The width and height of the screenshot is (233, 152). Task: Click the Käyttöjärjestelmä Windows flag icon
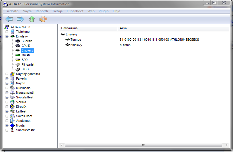tap(12, 74)
